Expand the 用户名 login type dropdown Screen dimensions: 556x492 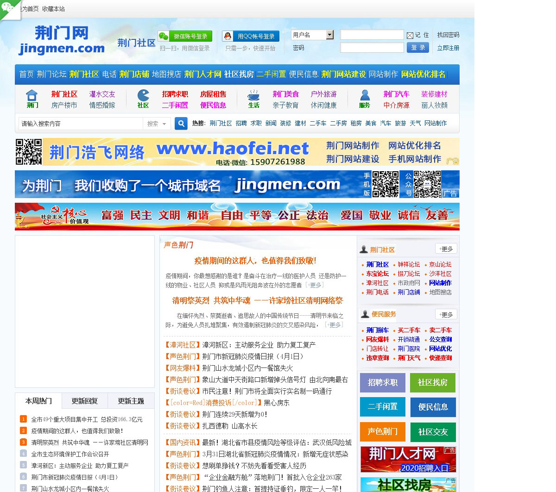[329, 35]
